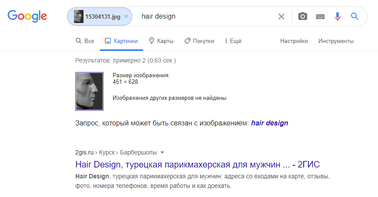Clear the search query with X
The image size is (378, 197).
point(281,16)
